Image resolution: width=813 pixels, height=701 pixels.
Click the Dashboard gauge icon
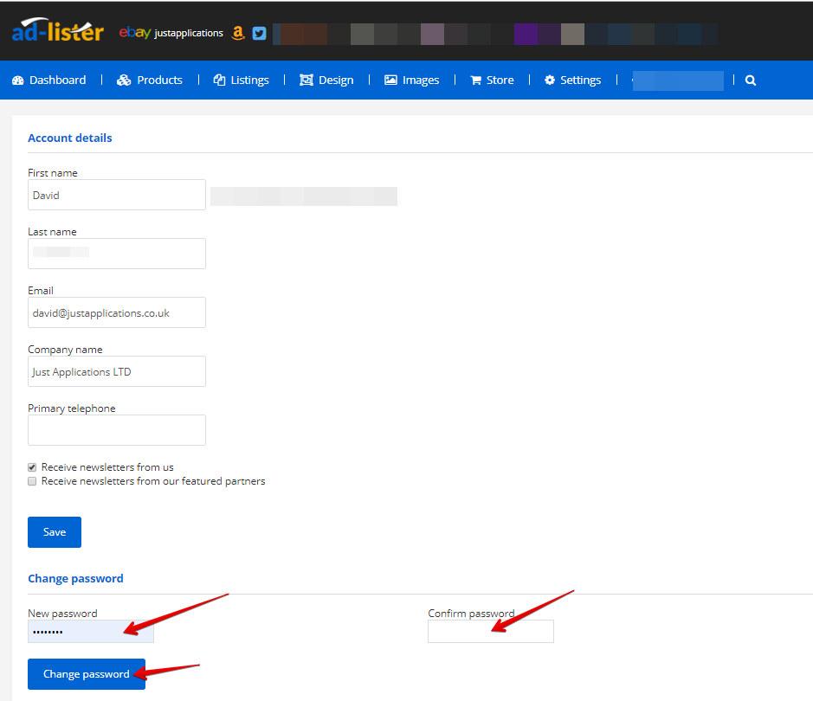point(18,80)
